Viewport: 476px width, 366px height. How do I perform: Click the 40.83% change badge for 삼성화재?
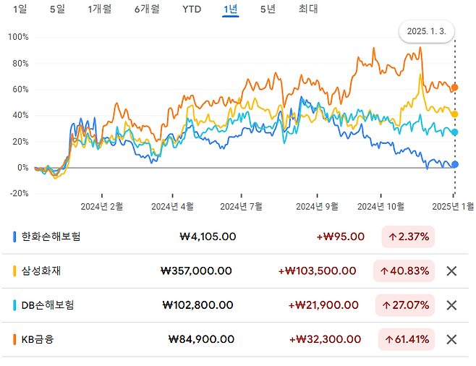click(405, 271)
